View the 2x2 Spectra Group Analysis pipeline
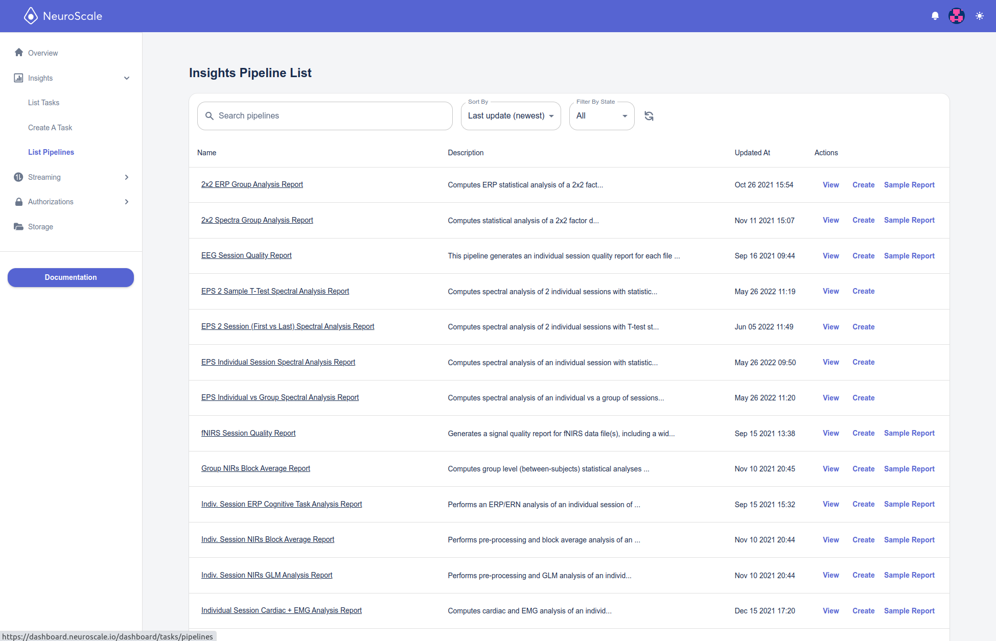This screenshot has height=641, width=996. tap(831, 220)
